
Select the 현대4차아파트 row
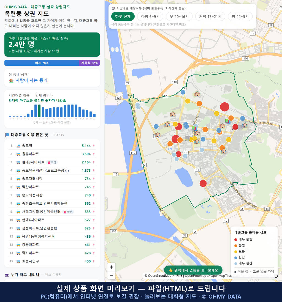[x=52, y=220]
